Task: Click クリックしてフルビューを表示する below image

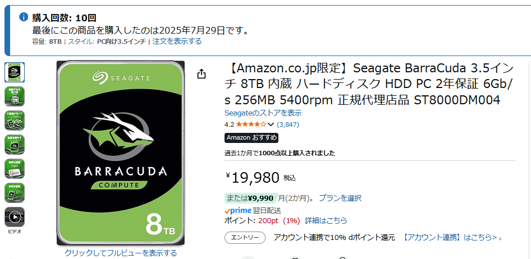Action: pos(121,253)
